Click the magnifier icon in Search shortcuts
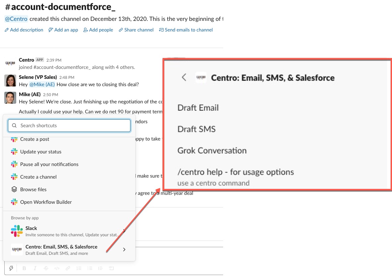 (x=14, y=125)
